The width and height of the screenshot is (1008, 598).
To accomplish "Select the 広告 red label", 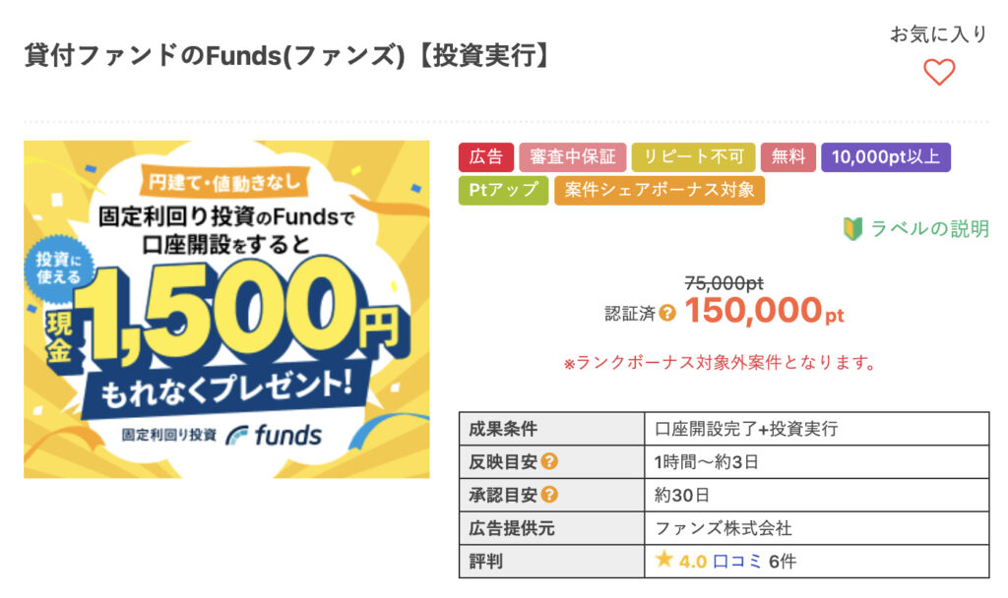I will pos(486,156).
